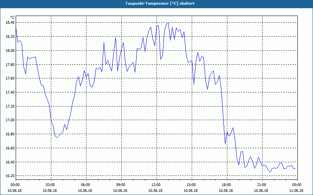Click the 17,00 y-axis value

[x=10, y=120]
